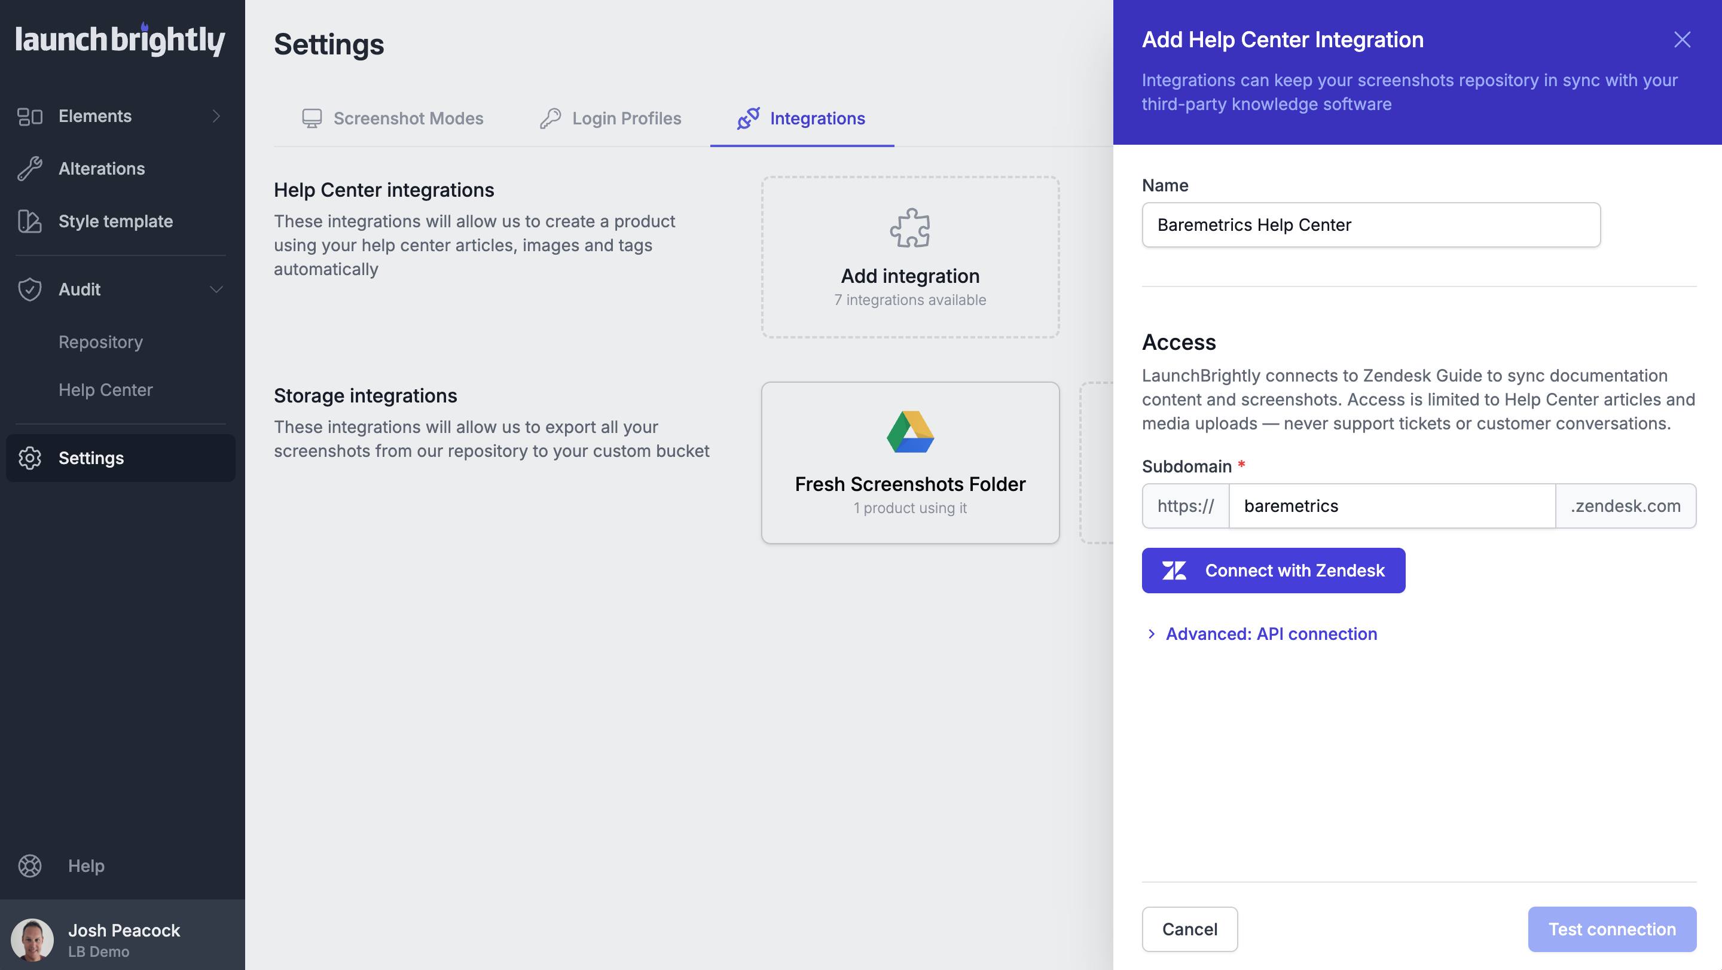
Task: Click the Zendesk logo in Connect button
Action: [1174, 571]
